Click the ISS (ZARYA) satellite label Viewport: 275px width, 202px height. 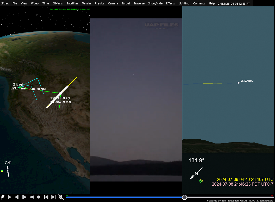click(246, 81)
